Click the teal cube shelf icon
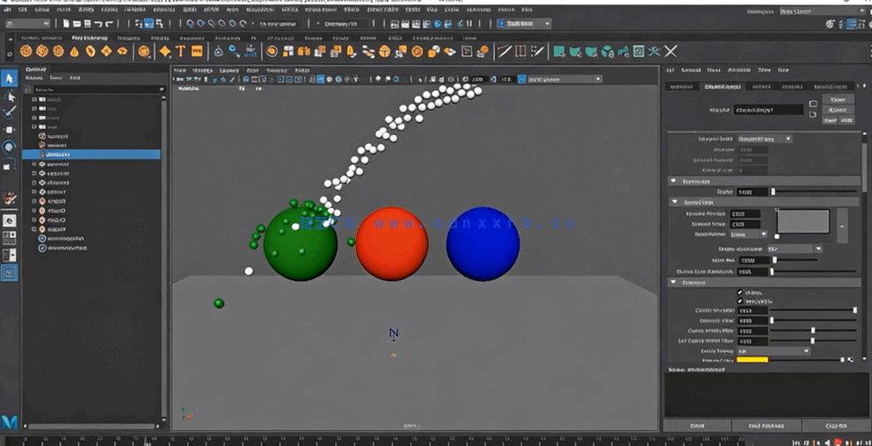Image resolution: width=872 pixels, height=446 pixels. click(607, 52)
